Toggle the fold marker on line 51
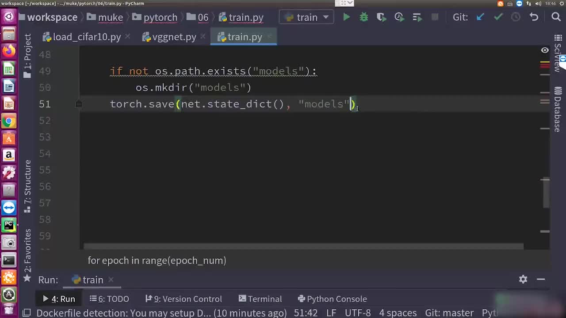The image size is (566, 318). tap(79, 104)
